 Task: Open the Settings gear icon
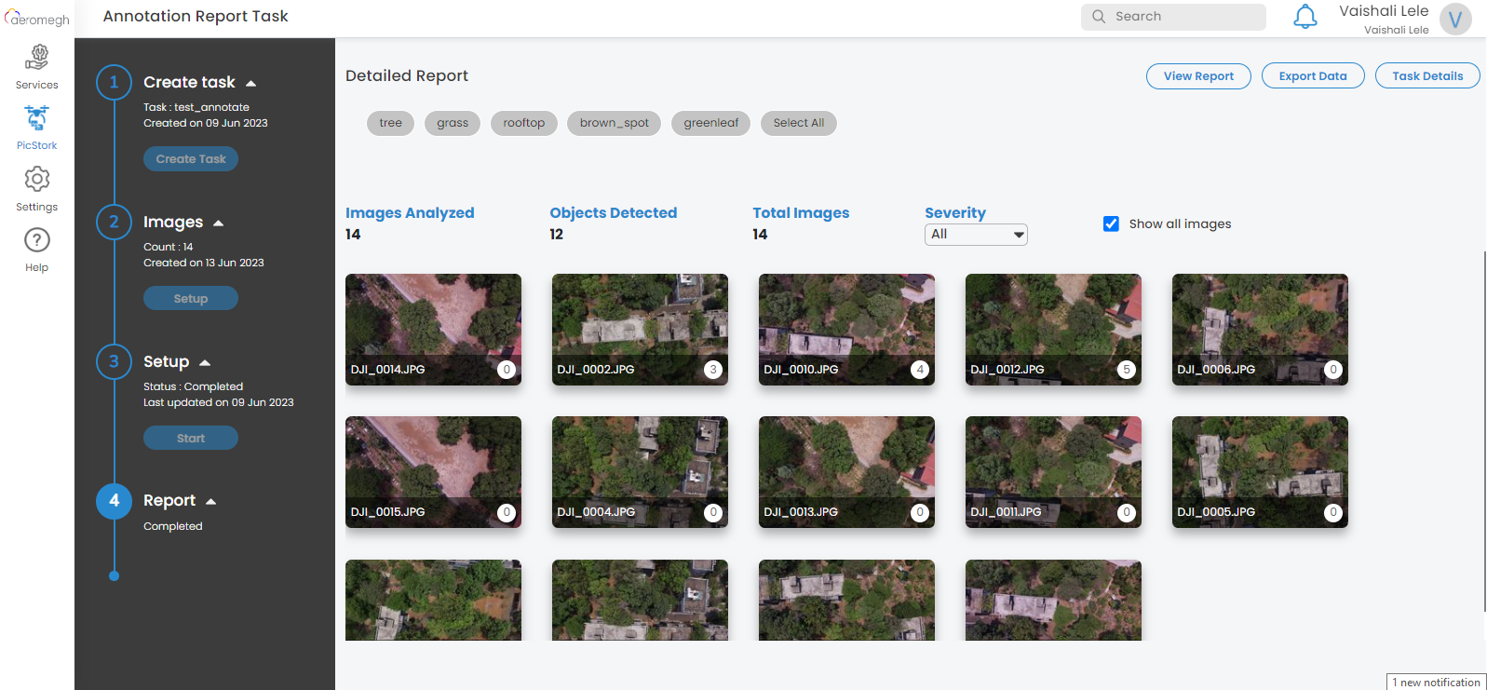36,180
